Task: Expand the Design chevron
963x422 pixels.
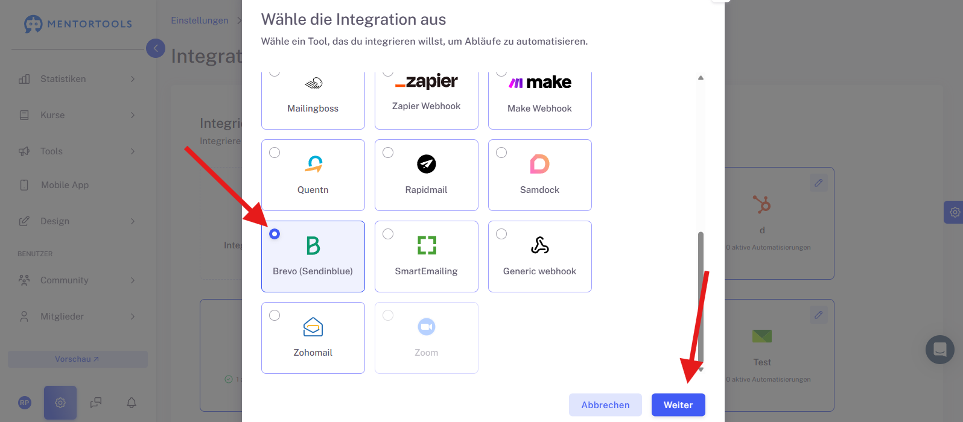Action: click(x=133, y=221)
